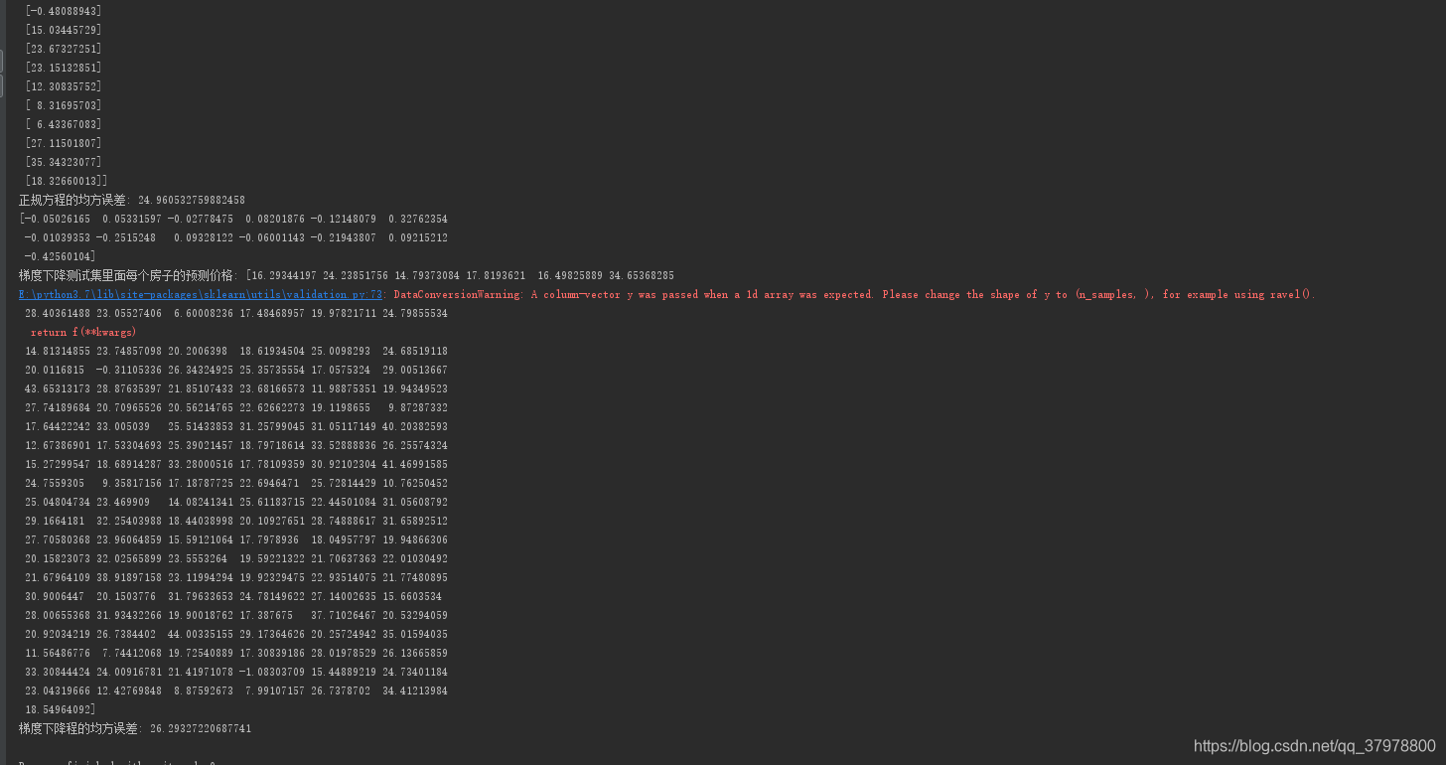Click the 梯度下降测试集里面每个房子的预测价格 label
This screenshot has width=1446, height=765.
click(x=128, y=276)
